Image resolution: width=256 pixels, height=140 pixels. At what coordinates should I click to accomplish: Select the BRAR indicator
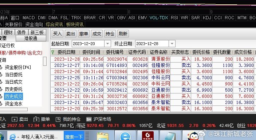(x=90, y=17)
